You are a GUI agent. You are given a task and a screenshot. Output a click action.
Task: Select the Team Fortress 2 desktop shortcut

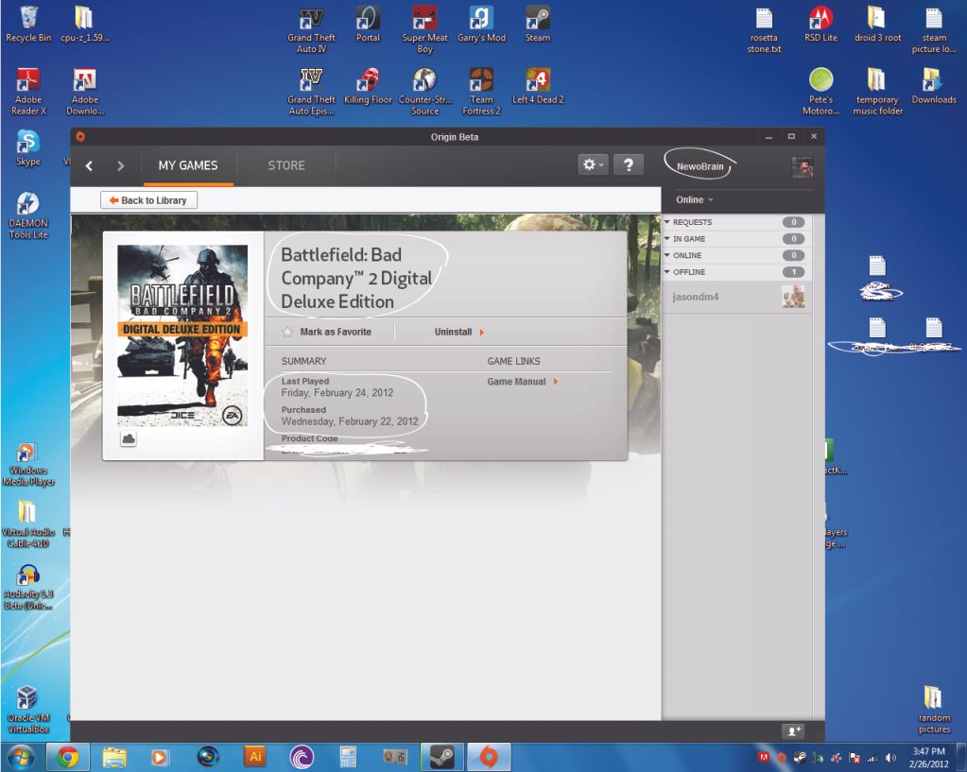(482, 92)
